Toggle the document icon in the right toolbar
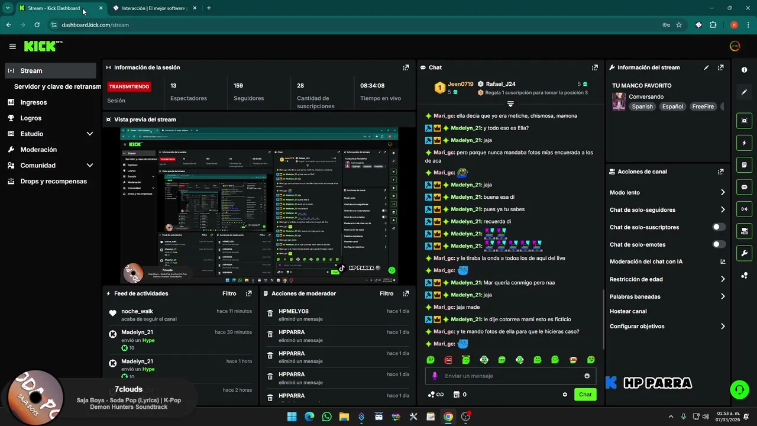Screen dimensions: 757x426 pyautogui.click(x=744, y=164)
